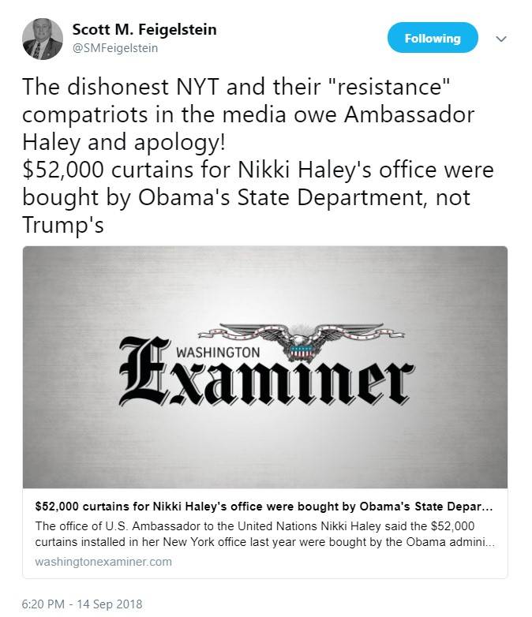Click the WASHINGTON text in the logo
The image size is (532, 617).
tap(218, 352)
